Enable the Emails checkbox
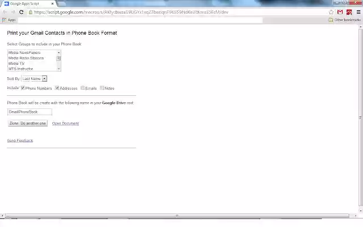This screenshot has height=227, width=363. coord(82,88)
